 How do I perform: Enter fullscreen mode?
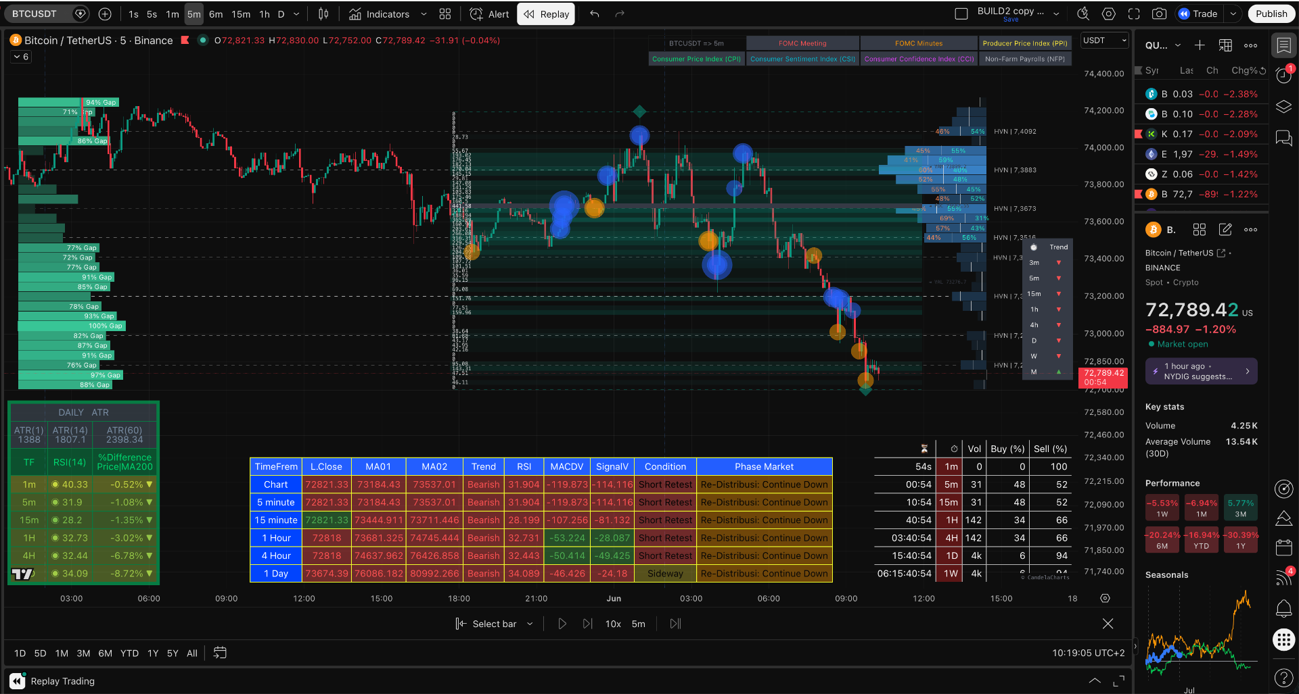pos(1134,14)
